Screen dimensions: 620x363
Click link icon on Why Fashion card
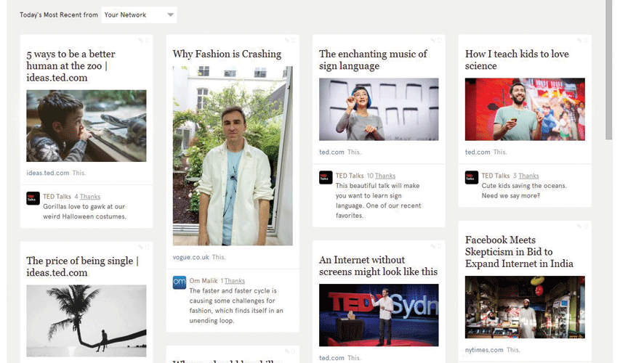[x=287, y=40]
